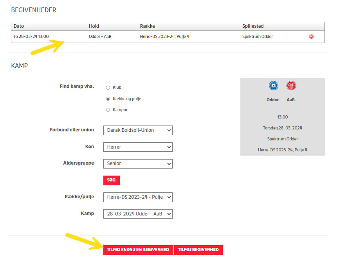Select Kampnr as search method
This screenshot has height=262, width=339.
(x=108, y=110)
